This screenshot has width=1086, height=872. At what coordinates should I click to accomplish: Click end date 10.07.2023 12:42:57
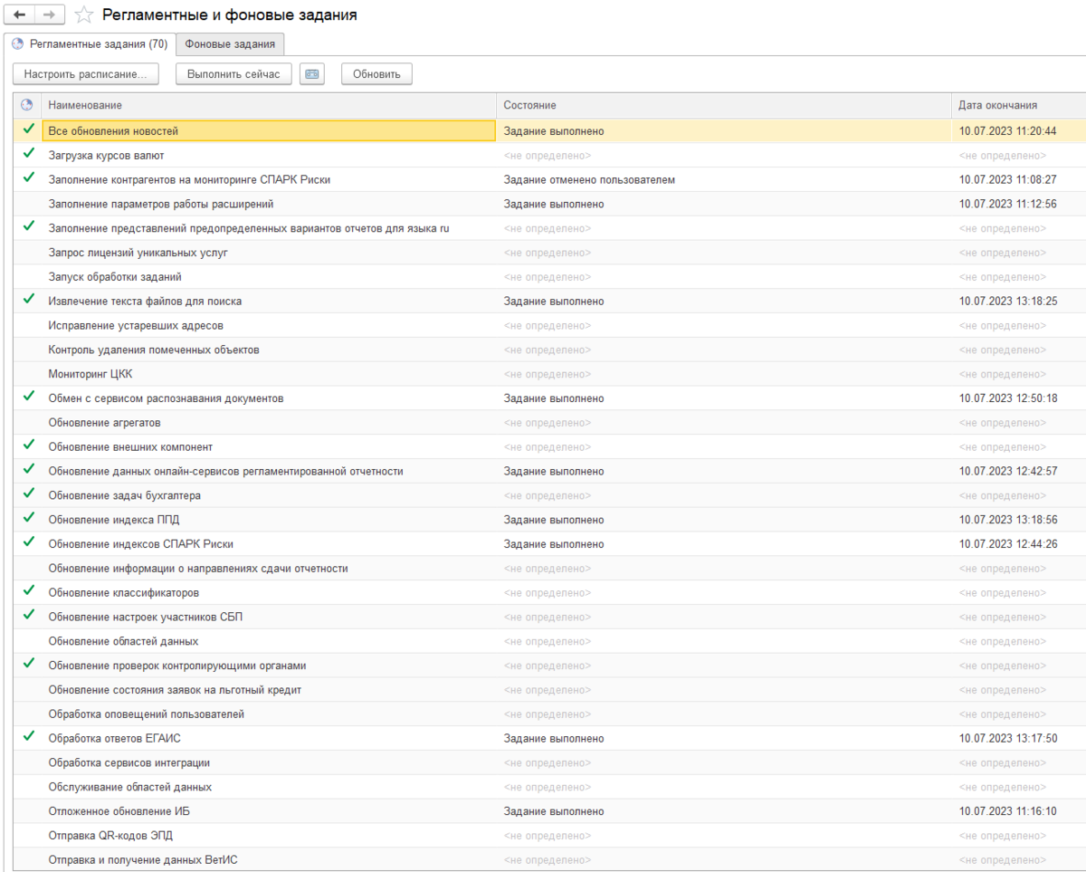[x=1008, y=471]
